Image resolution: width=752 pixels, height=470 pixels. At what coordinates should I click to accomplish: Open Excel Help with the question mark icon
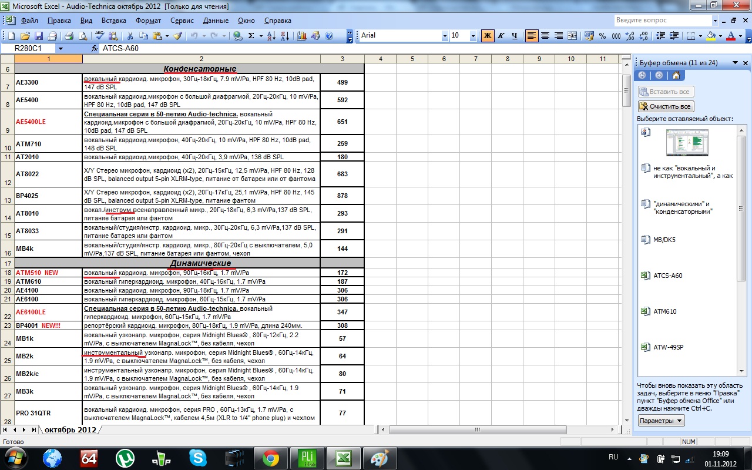point(329,36)
